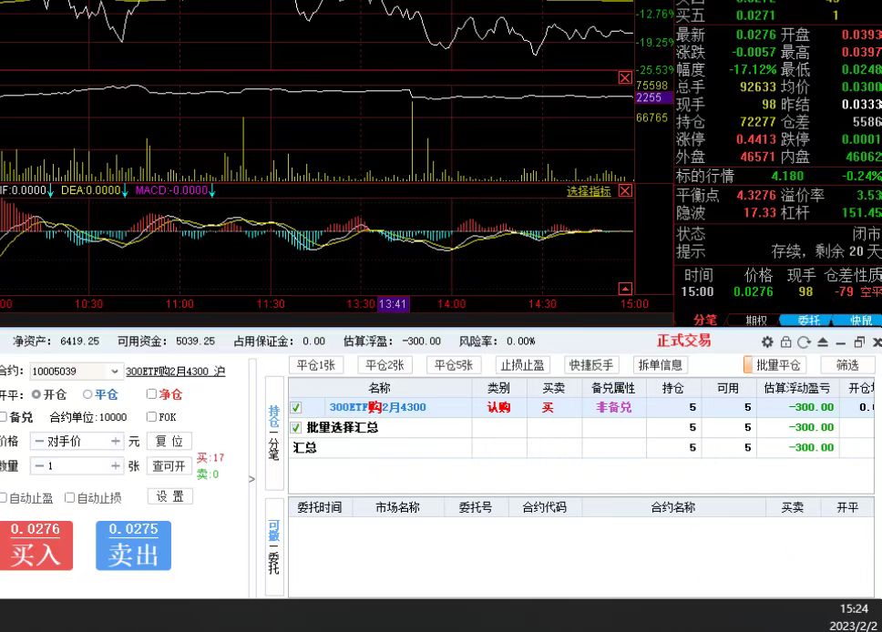This screenshot has width=882, height=632.
Task: Click 合约名称 column header
Action: point(673,507)
